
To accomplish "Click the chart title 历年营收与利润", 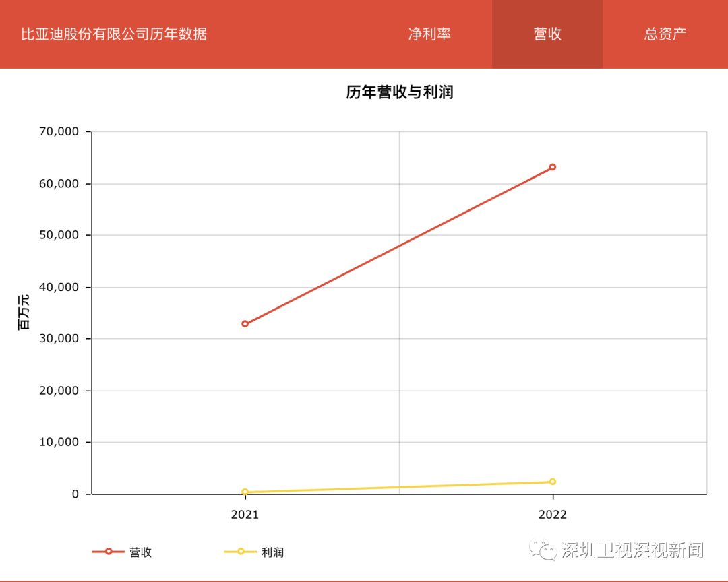I will (399, 92).
